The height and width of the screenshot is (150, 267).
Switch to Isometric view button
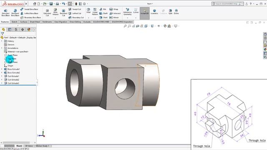click(154, 12)
